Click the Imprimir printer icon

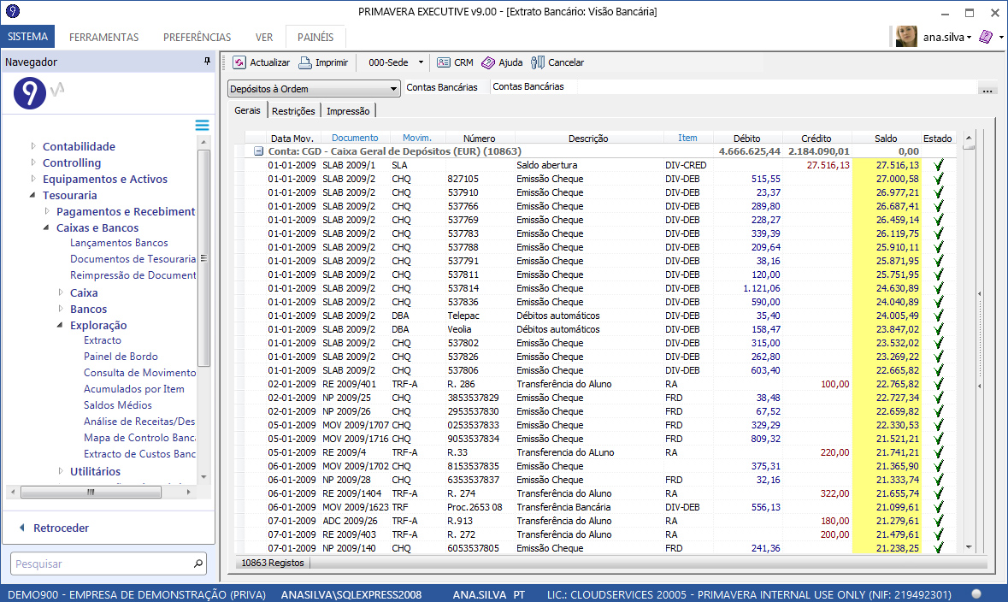pyautogui.click(x=305, y=62)
